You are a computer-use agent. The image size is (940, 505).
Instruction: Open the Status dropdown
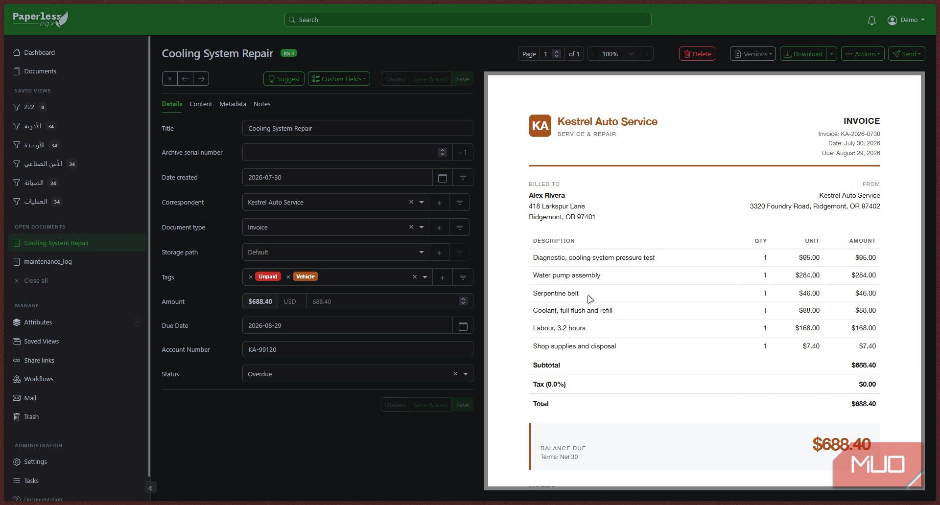(466, 374)
